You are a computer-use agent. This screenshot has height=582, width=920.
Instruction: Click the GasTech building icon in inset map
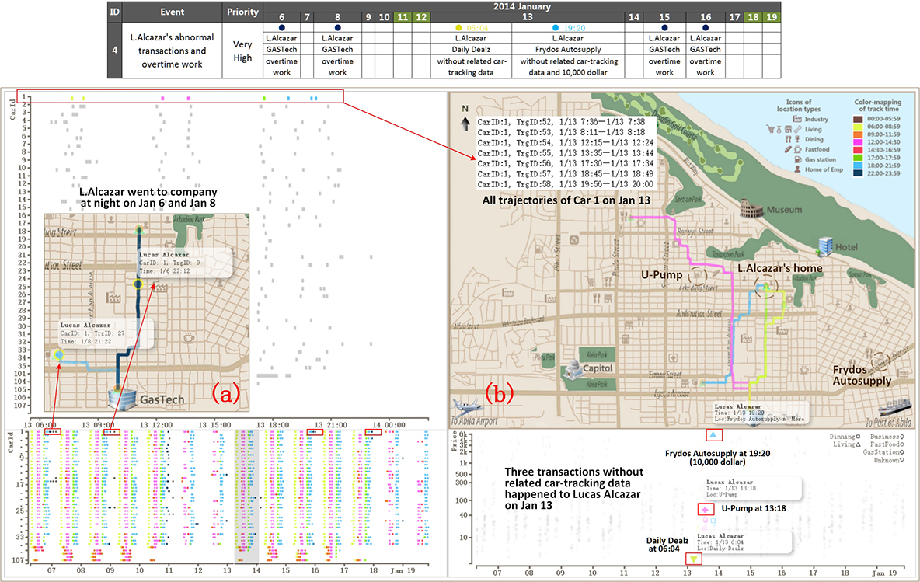click(x=123, y=399)
